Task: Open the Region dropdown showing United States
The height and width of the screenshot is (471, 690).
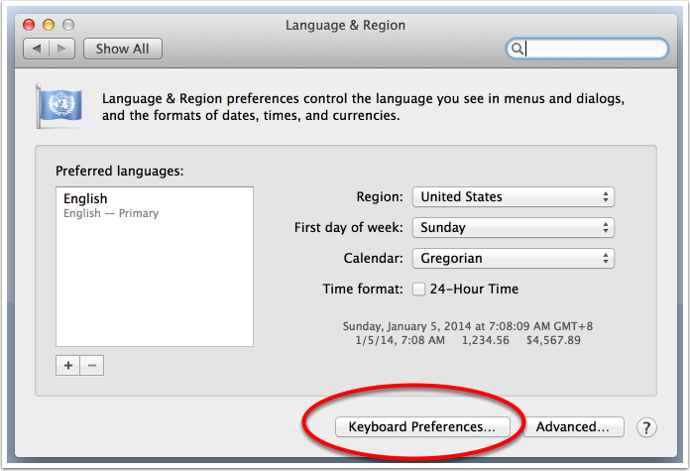Action: click(514, 196)
